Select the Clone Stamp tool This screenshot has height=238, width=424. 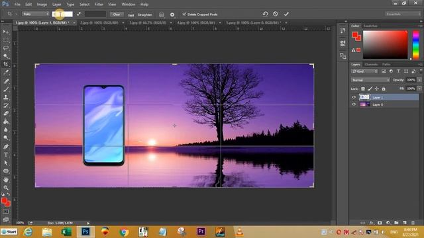6,97
